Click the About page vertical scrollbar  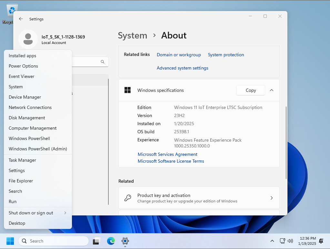[286, 143]
